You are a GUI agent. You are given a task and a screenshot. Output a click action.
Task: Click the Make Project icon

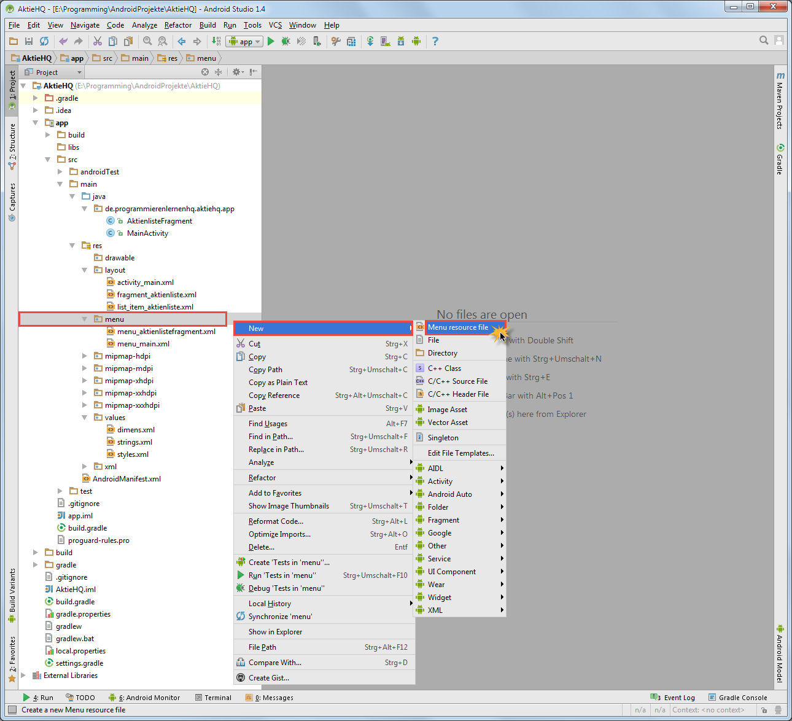click(216, 41)
